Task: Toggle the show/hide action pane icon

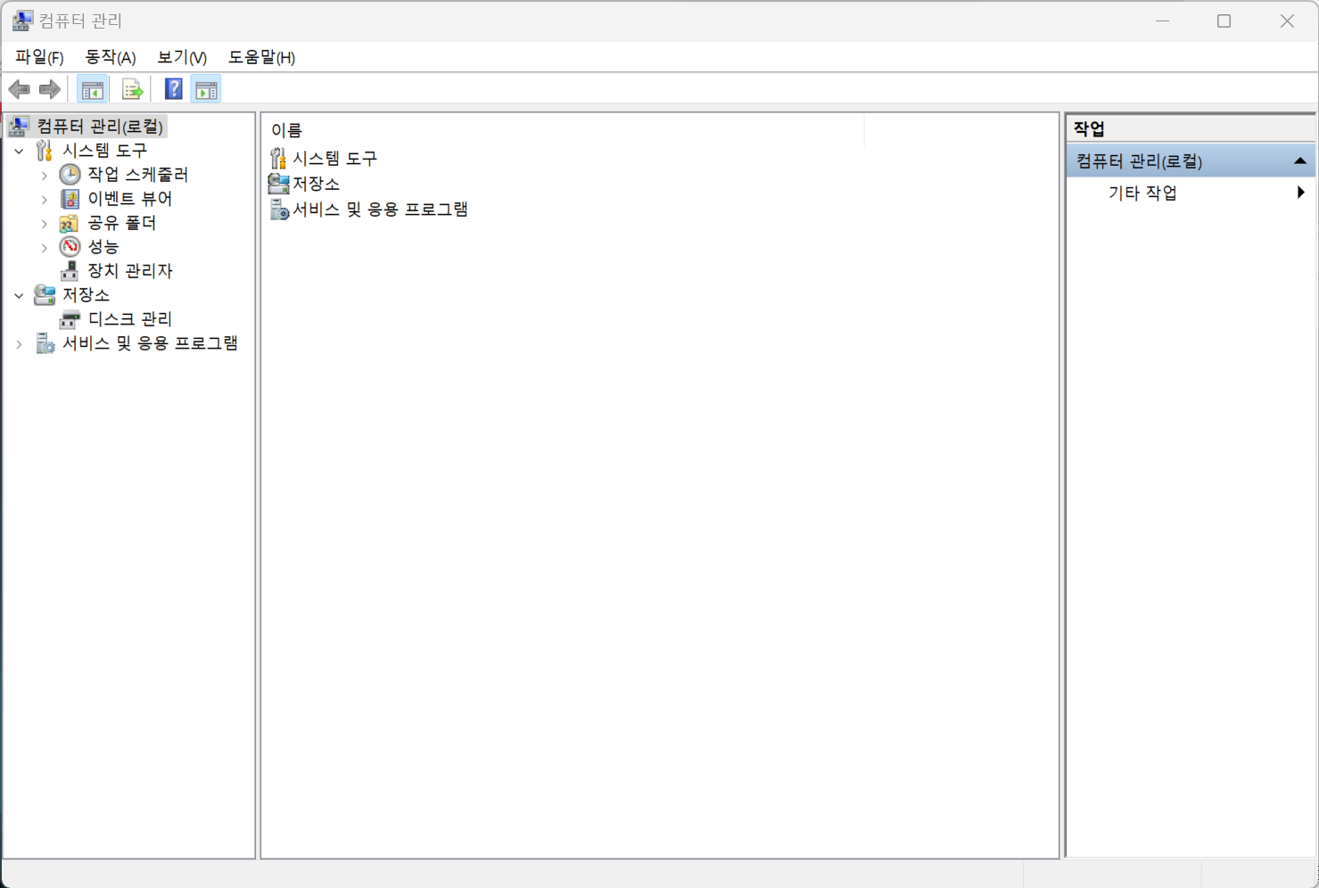Action: point(206,89)
